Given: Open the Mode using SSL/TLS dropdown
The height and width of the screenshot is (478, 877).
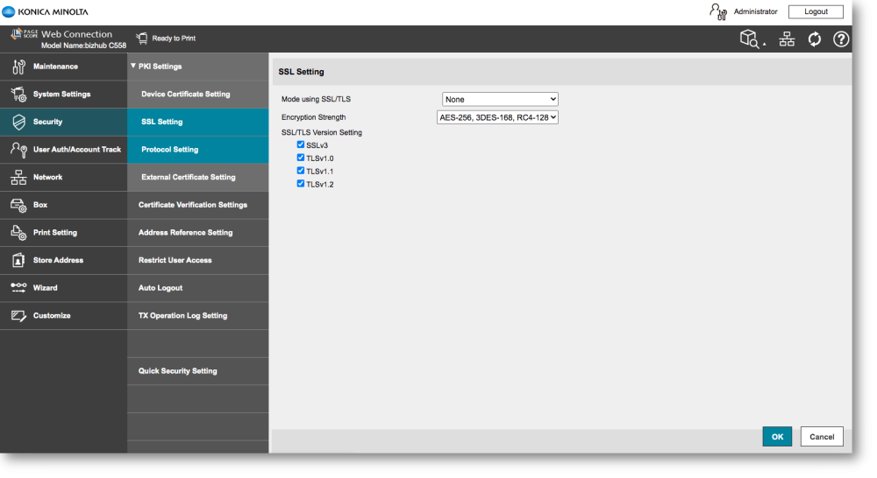Looking at the screenshot, I should point(500,100).
